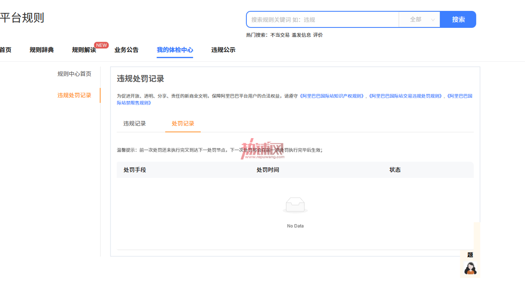
Task: Click the 搜索 button
Action: pos(458,19)
